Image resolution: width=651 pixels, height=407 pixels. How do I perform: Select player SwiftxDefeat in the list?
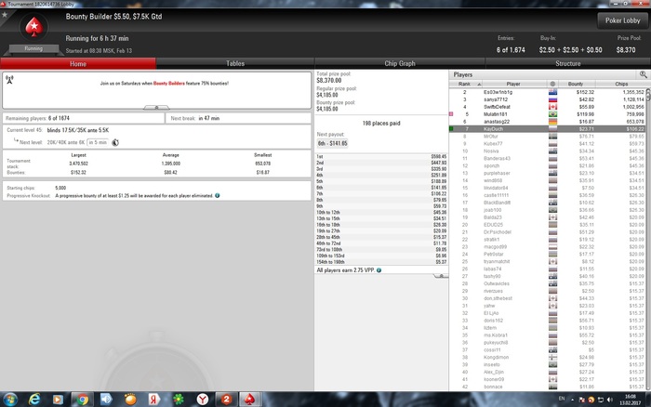pyautogui.click(x=547, y=107)
